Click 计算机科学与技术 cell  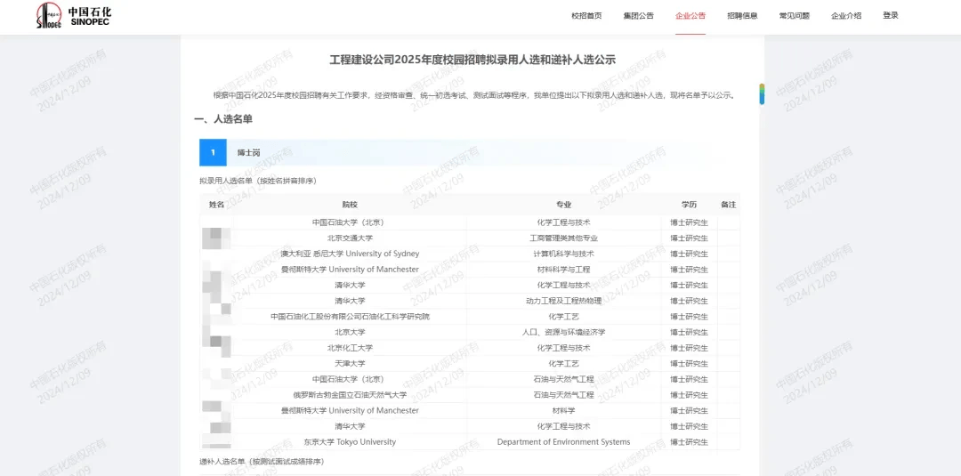coord(563,254)
